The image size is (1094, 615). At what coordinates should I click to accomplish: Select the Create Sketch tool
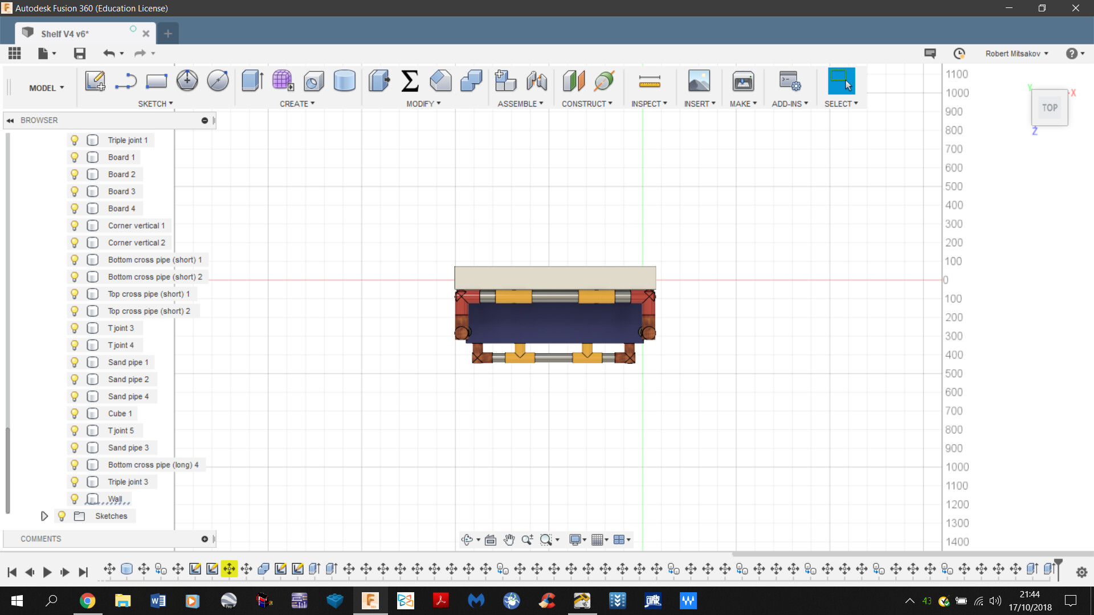[x=95, y=81]
